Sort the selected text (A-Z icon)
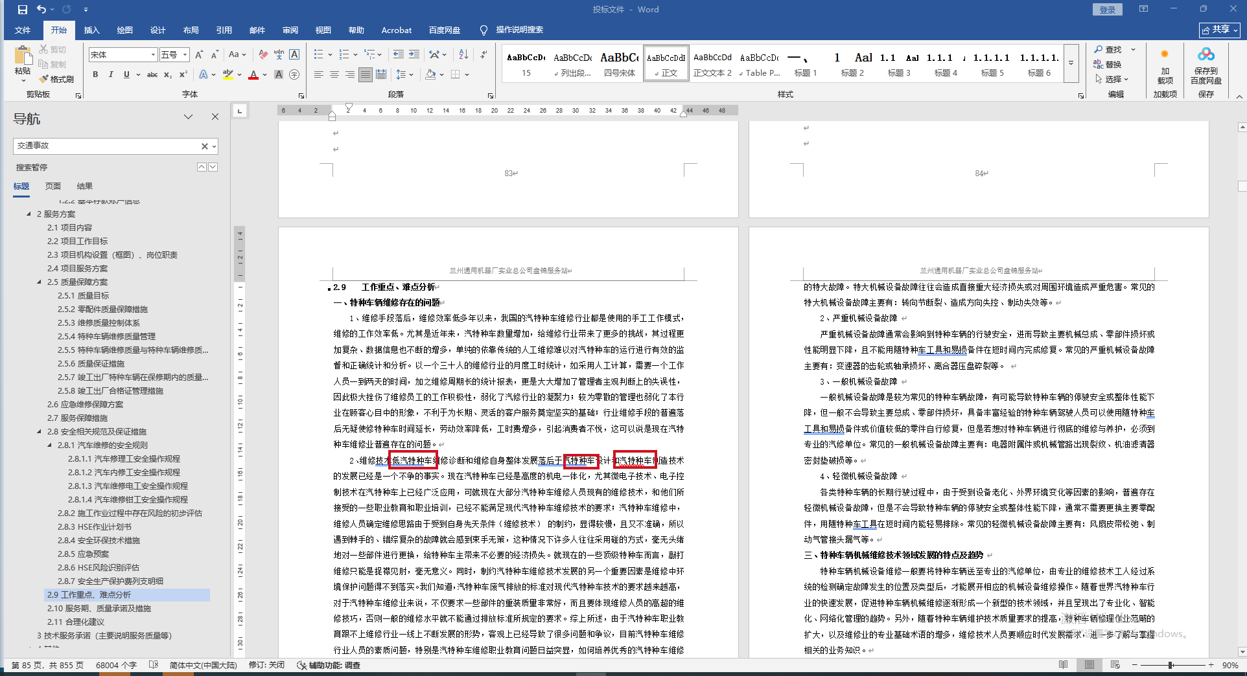 [463, 55]
